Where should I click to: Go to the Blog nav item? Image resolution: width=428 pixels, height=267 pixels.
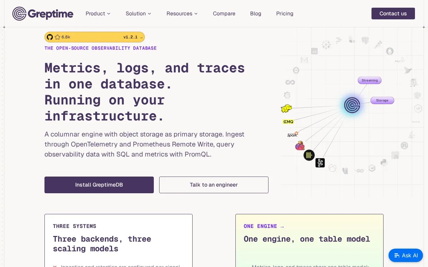coord(256,14)
